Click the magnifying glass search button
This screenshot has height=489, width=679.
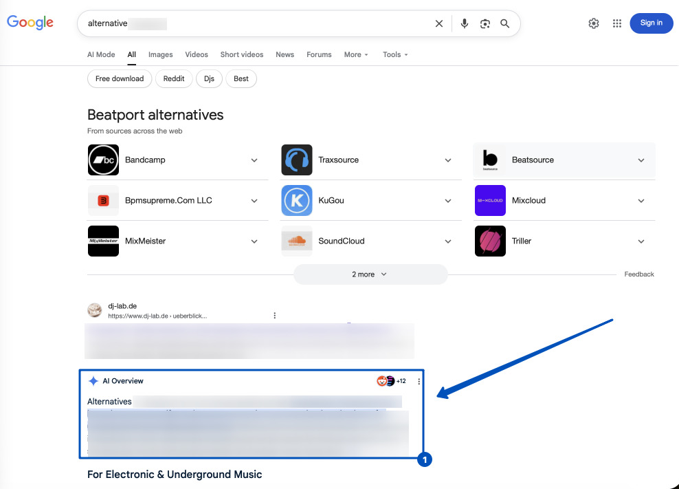click(505, 23)
